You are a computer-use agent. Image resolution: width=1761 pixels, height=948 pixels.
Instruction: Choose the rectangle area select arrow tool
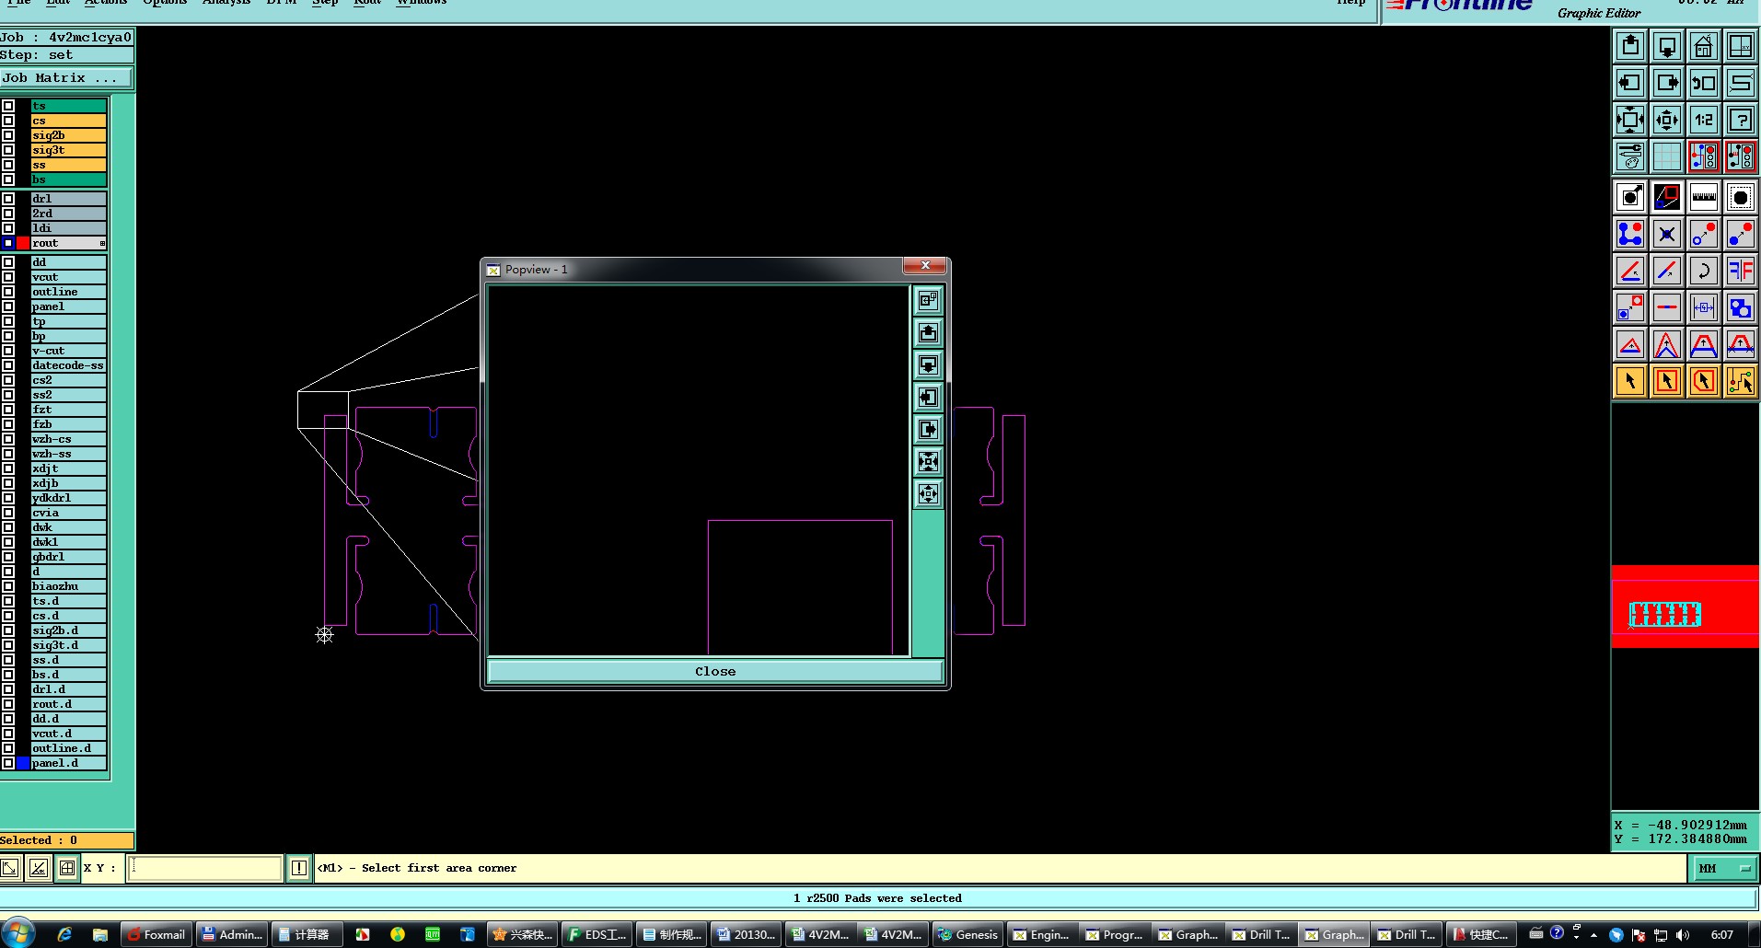point(1667,381)
